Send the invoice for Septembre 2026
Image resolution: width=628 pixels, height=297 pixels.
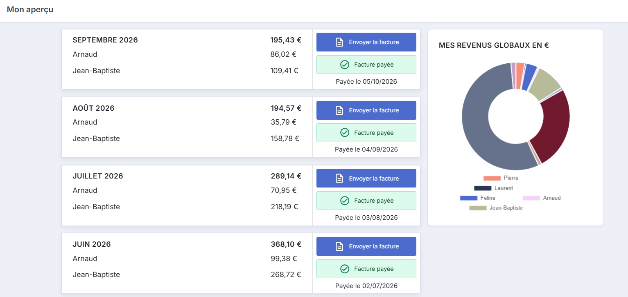tap(366, 42)
